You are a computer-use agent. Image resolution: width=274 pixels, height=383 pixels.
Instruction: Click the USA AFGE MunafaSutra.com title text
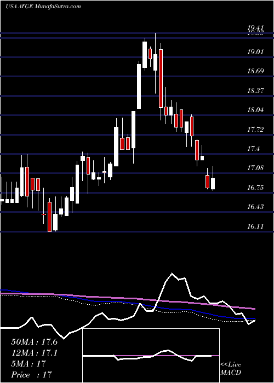(x=43, y=7)
